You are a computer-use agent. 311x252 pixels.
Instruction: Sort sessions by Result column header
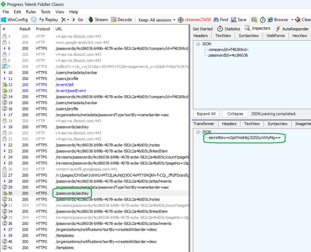point(25,29)
